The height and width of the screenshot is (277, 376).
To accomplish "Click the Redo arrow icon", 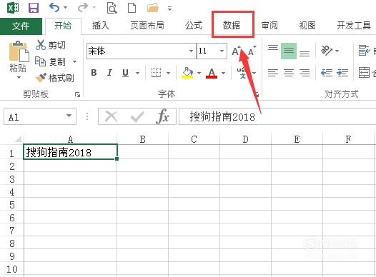I will [x=83, y=8].
